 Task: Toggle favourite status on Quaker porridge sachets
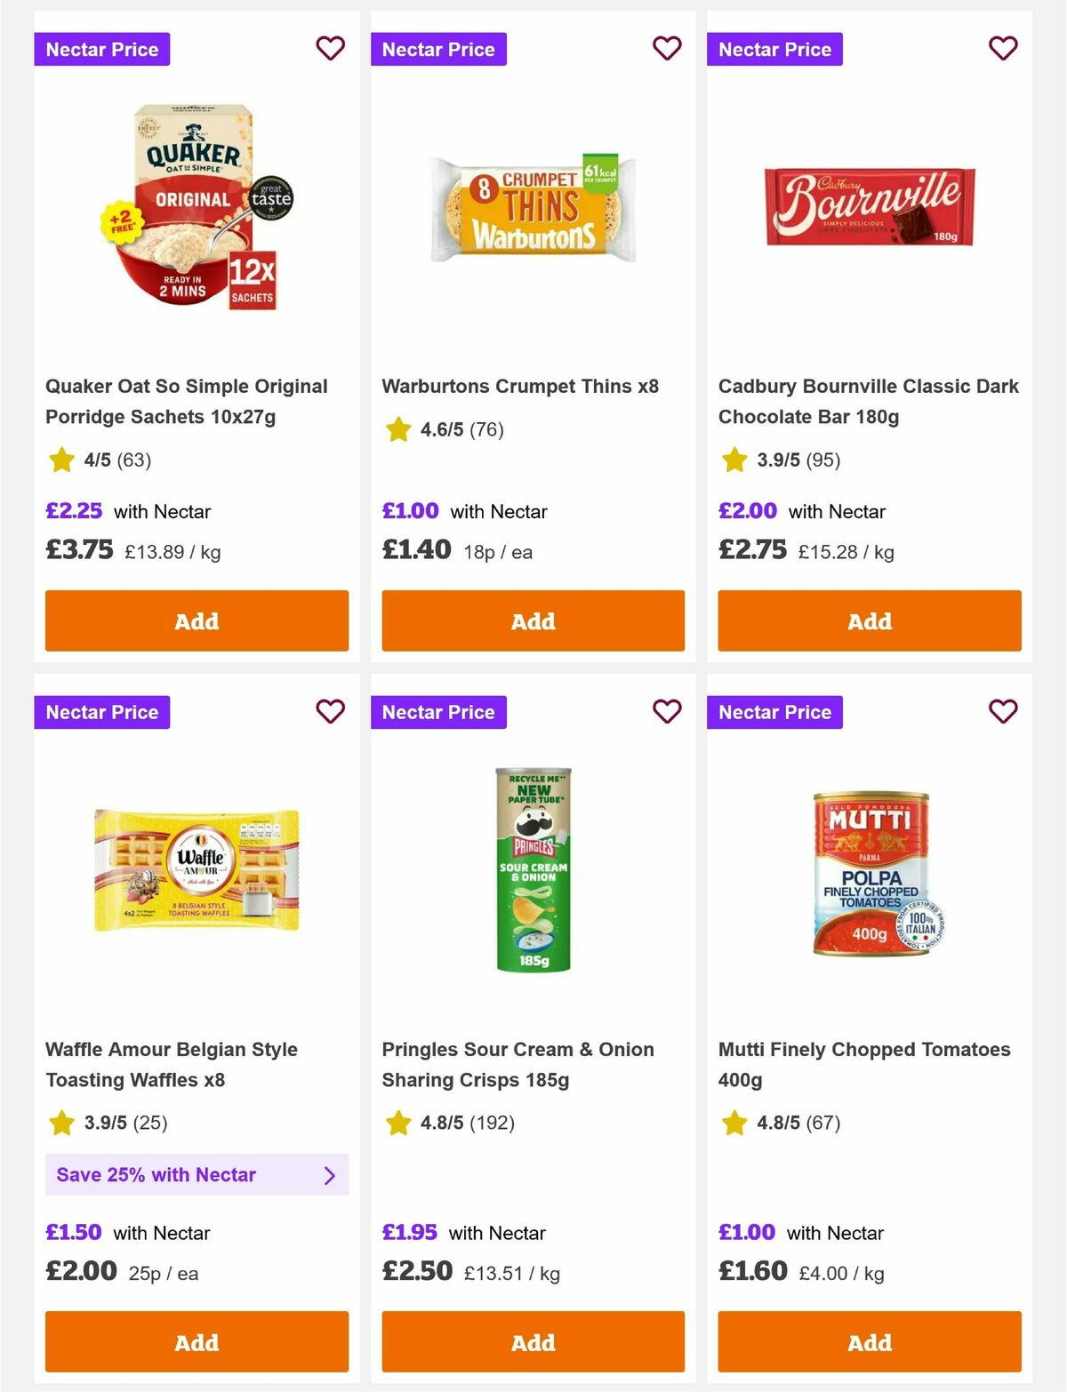[330, 49]
